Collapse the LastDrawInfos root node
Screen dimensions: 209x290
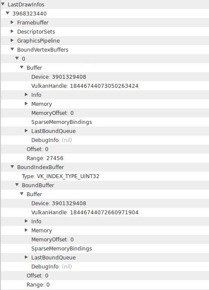coord(3,4)
